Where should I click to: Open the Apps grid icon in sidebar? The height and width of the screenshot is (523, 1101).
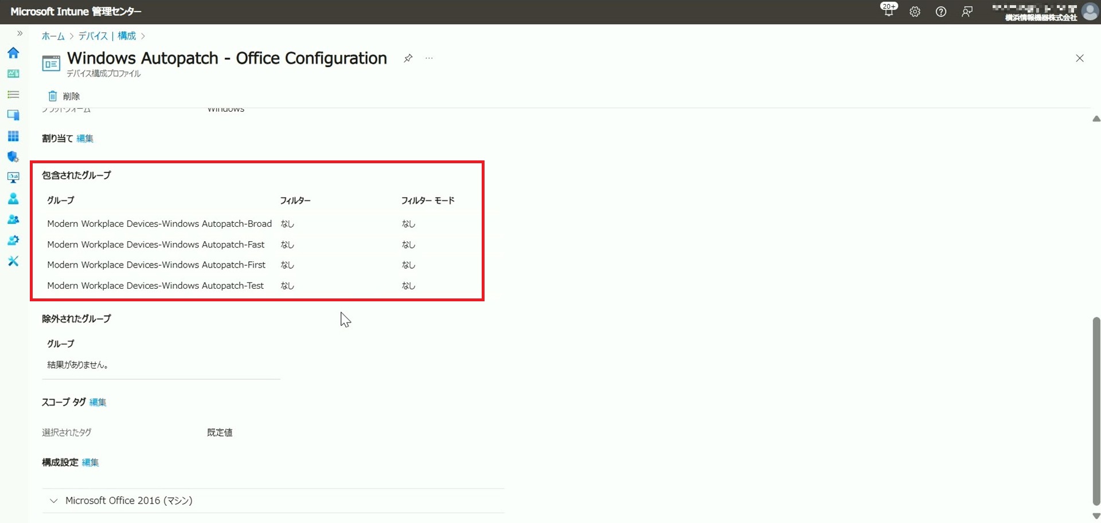tap(13, 136)
